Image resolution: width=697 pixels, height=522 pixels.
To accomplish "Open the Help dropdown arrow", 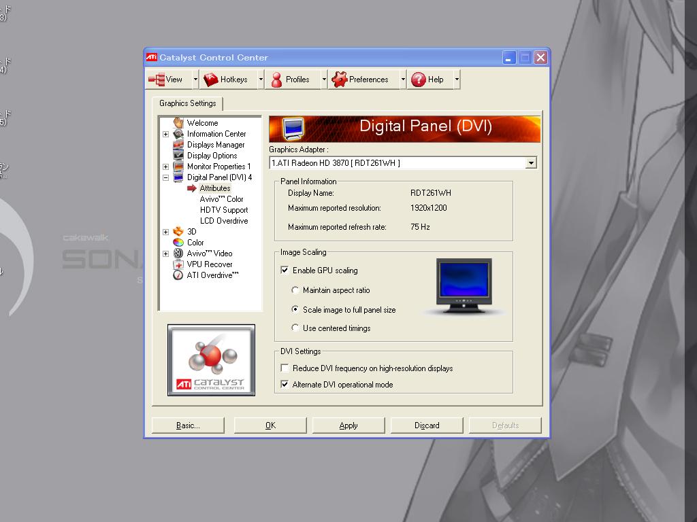I will 457,80.
